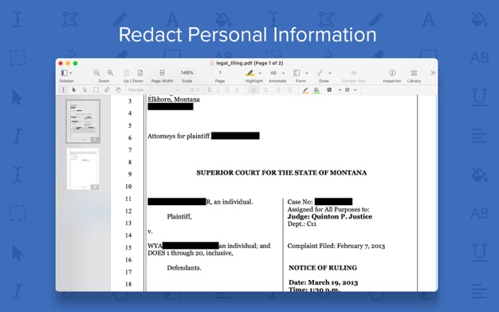Screen dimensions: 499x312
Task: Select the text cursor I-beam tool
Action: pyautogui.click(x=63, y=90)
